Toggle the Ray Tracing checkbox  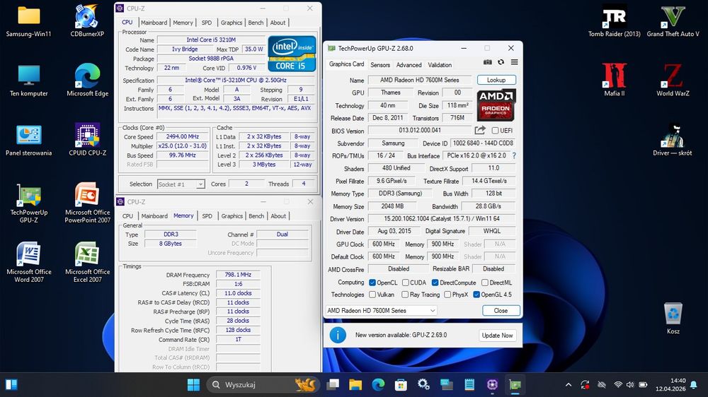405,295
